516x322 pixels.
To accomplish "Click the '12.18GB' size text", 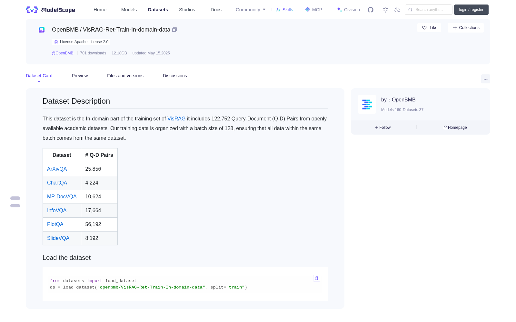I will tap(119, 53).
